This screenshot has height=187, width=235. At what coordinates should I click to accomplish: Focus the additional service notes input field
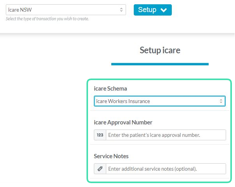pos(166,169)
